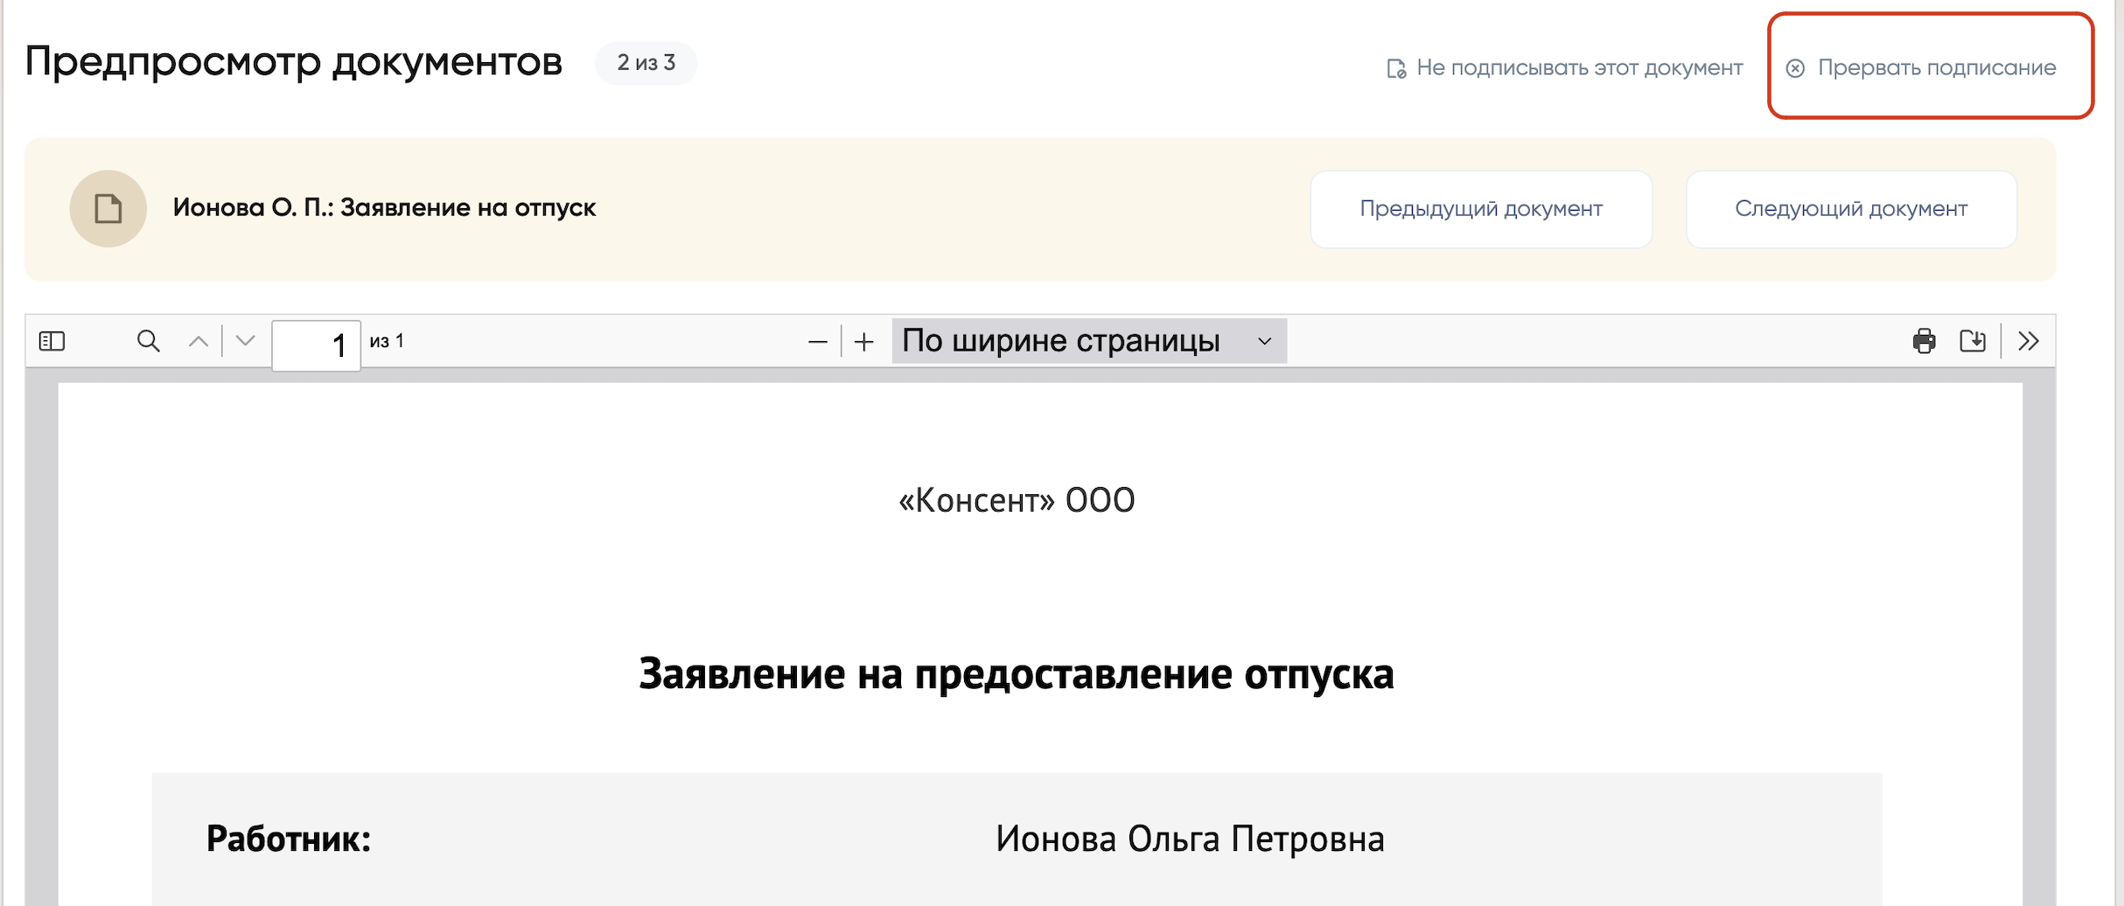
Task: Click the circled X icon beside 'Прервать подписание'
Action: pyautogui.click(x=1795, y=68)
